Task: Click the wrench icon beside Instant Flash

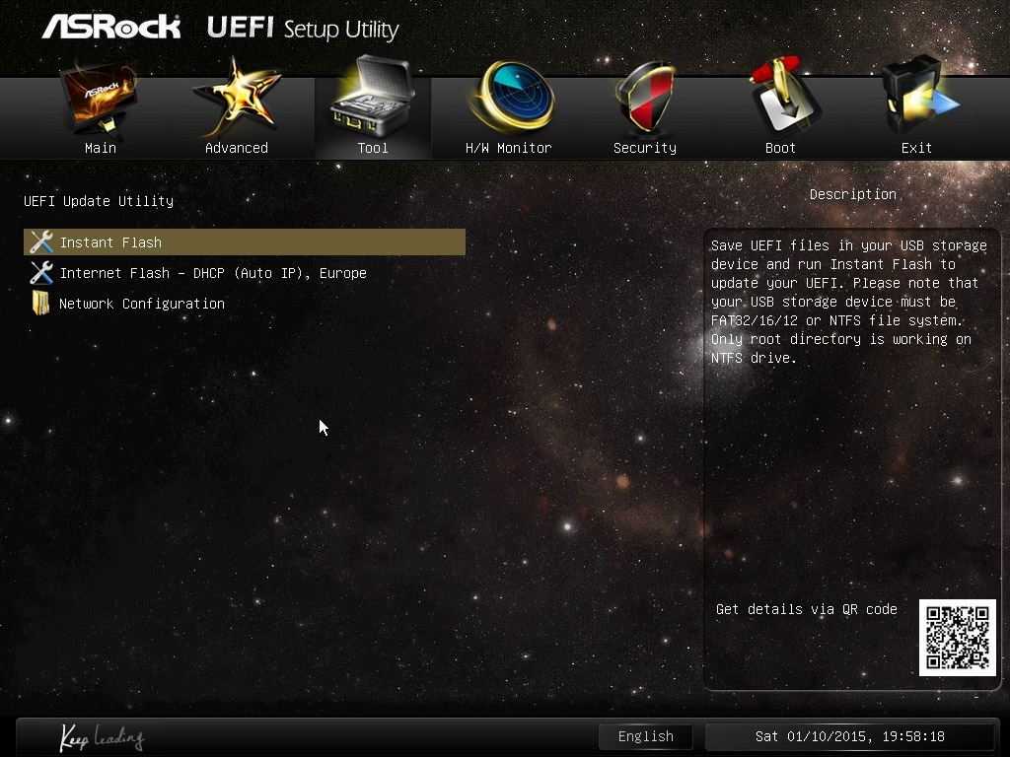Action: (x=41, y=242)
